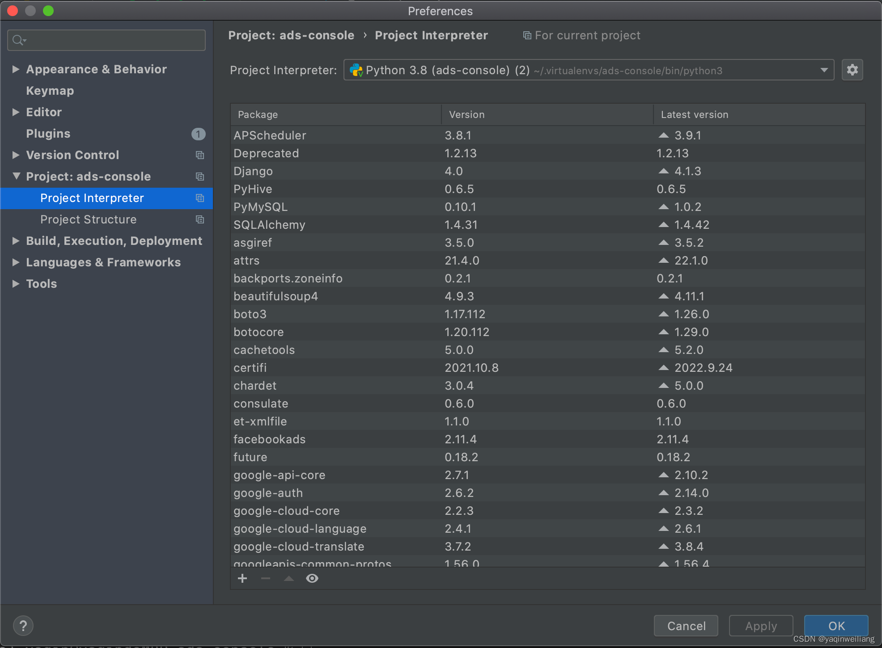882x648 pixels.
Task: Click Project: ads-console breadcrumb
Action: click(x=291, y=35)
